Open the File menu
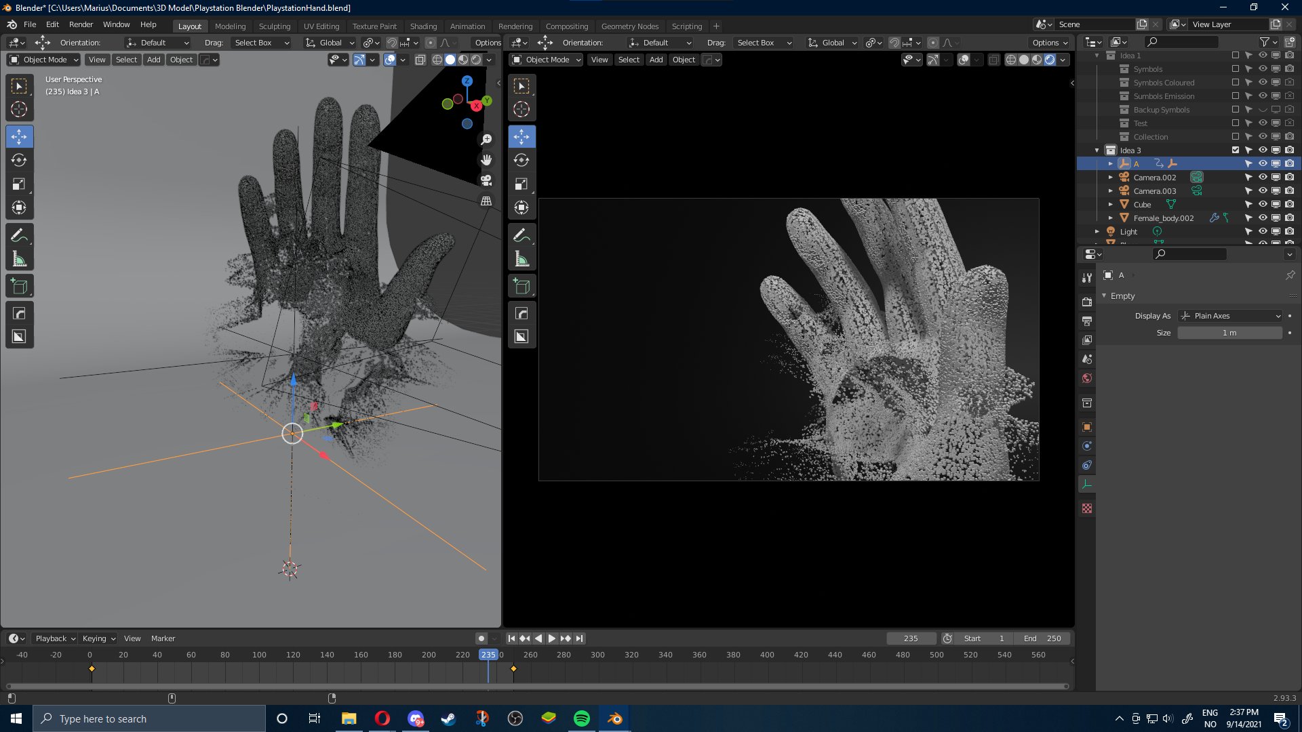Viewport: 1302px width, 732px height. point(30,24)
